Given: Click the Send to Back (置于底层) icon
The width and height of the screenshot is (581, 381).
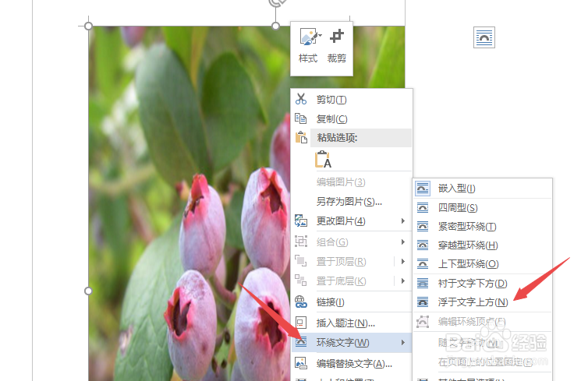Looking at the screenshot, I should click(x=301, y=280).
